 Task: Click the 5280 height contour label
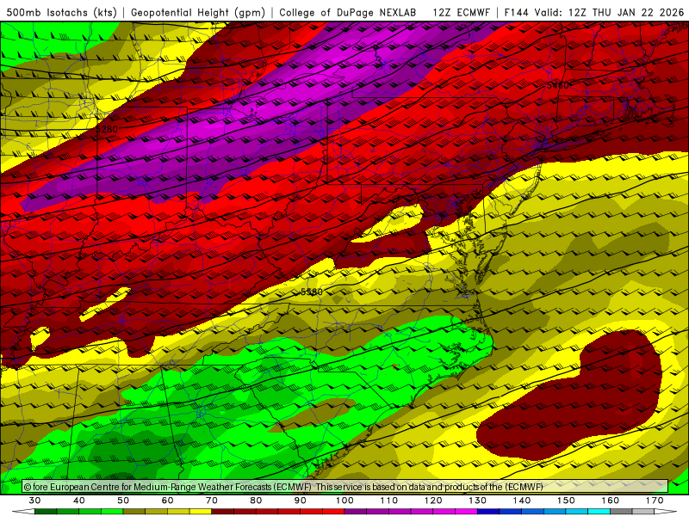pos(107,129)
